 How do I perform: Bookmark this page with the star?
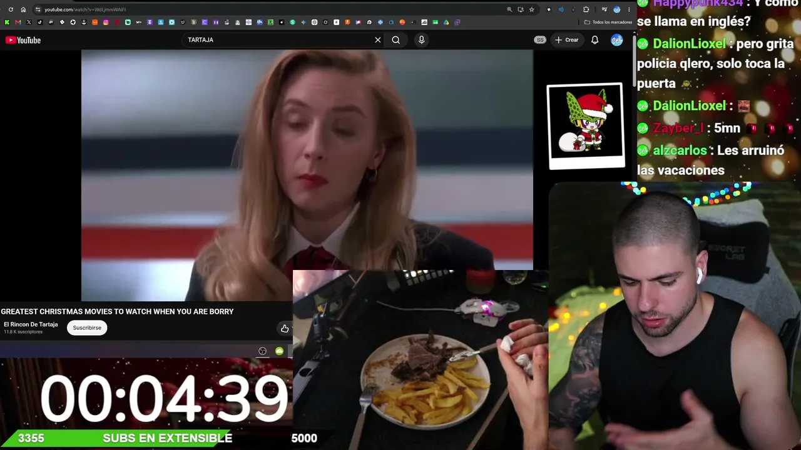(531, 9)
